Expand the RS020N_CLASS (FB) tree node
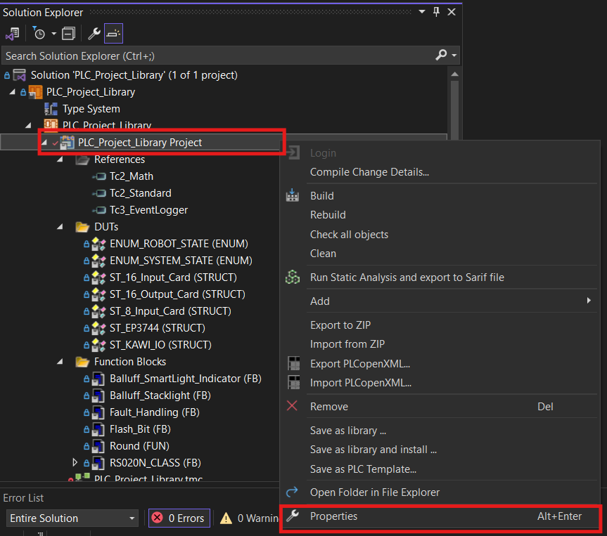 pos(75,462)
